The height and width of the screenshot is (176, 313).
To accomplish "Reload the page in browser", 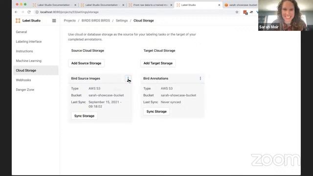I will [29, 12].
